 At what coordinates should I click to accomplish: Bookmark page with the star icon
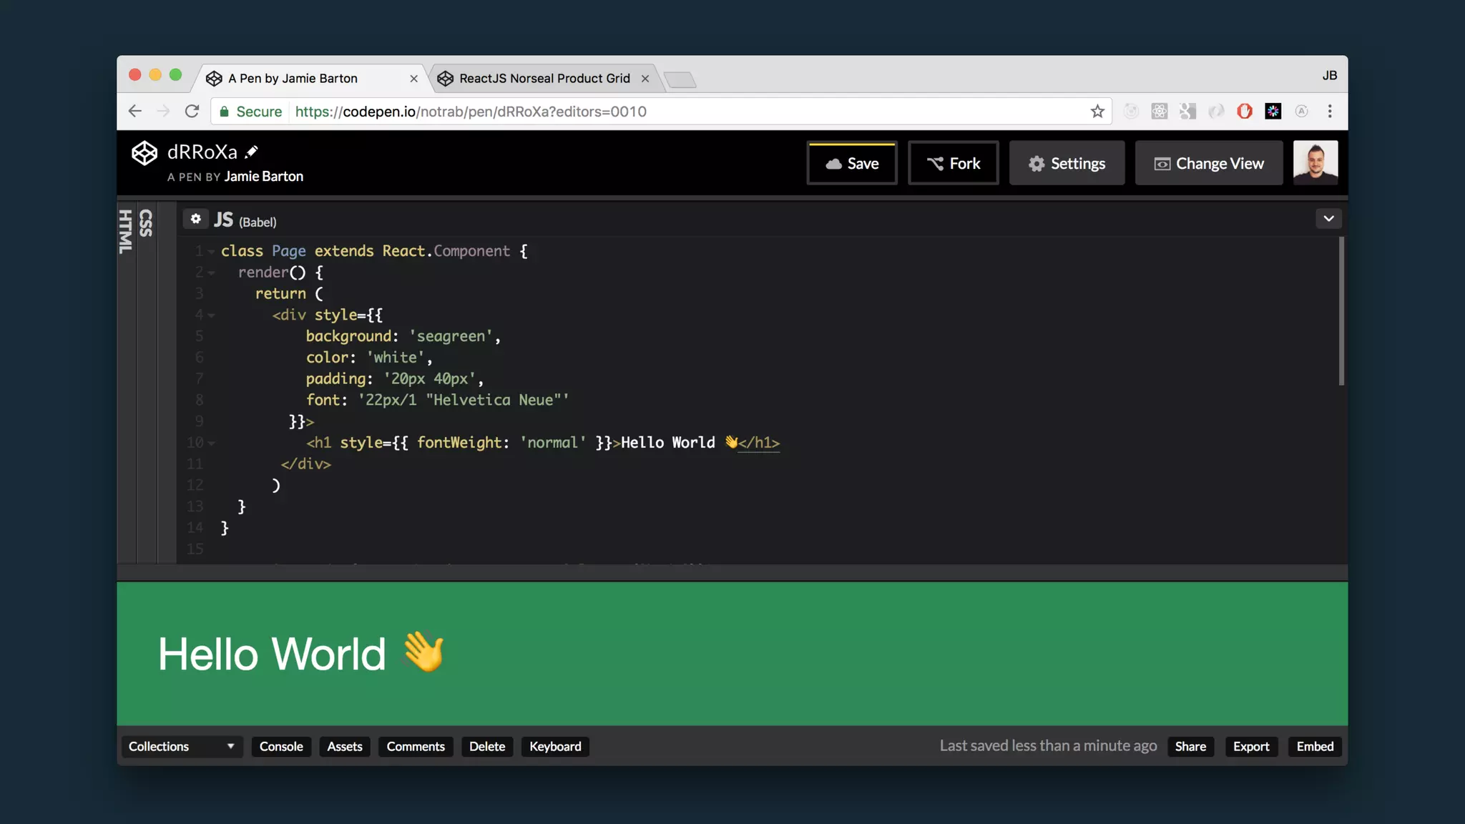1097,112
